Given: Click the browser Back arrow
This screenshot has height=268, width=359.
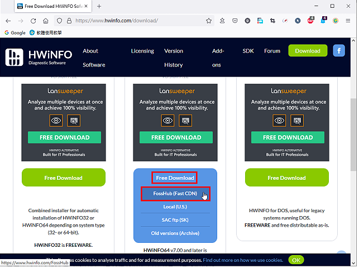Looking at the screenshot, I should tap(8, 21).
